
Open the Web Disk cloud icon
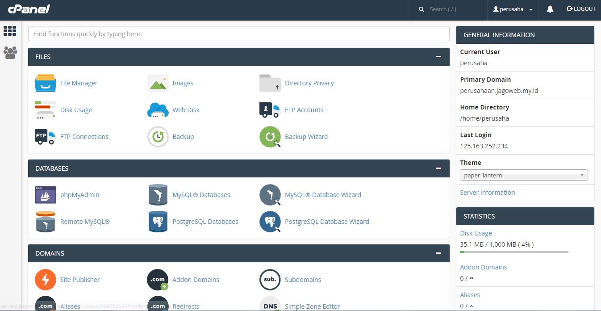(158, 110)
